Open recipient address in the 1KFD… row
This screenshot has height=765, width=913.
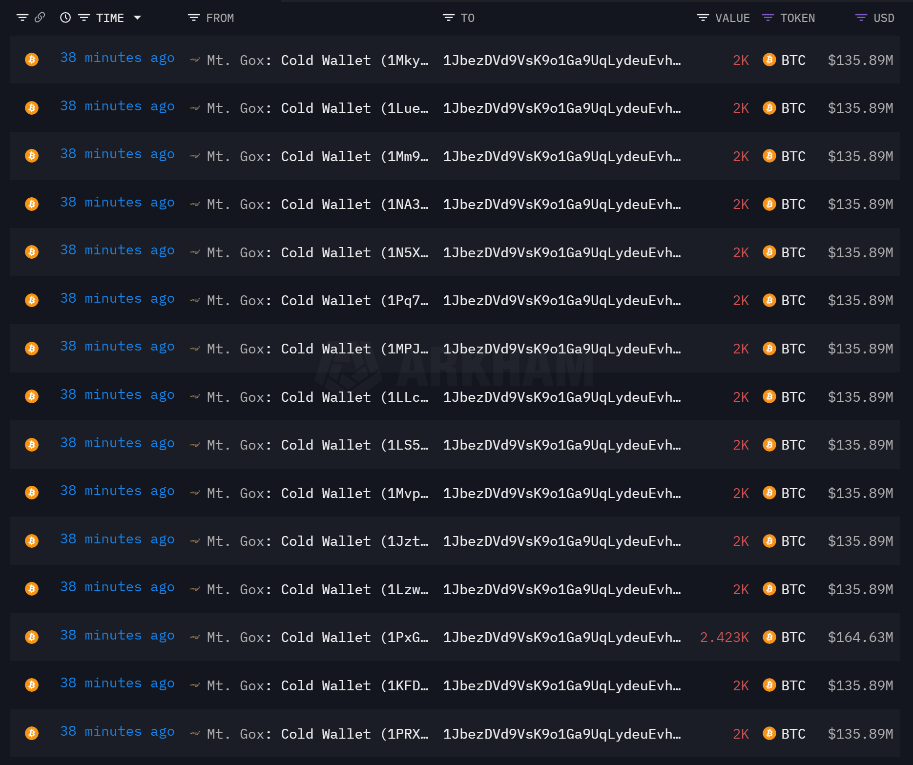561,685
